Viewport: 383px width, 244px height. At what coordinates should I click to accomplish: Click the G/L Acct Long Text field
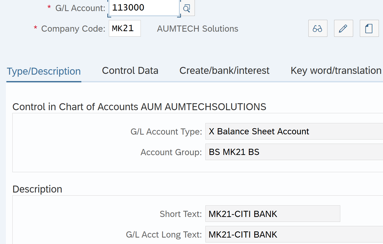point(294,234)
